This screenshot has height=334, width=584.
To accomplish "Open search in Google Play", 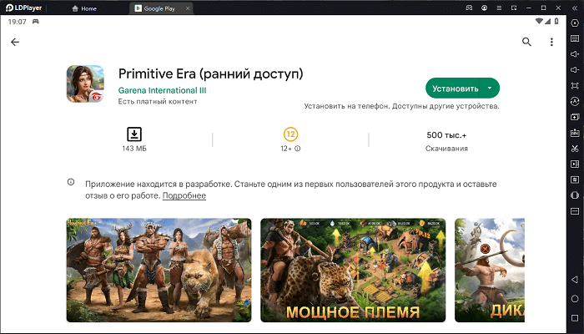I will [x=526, y=42].
